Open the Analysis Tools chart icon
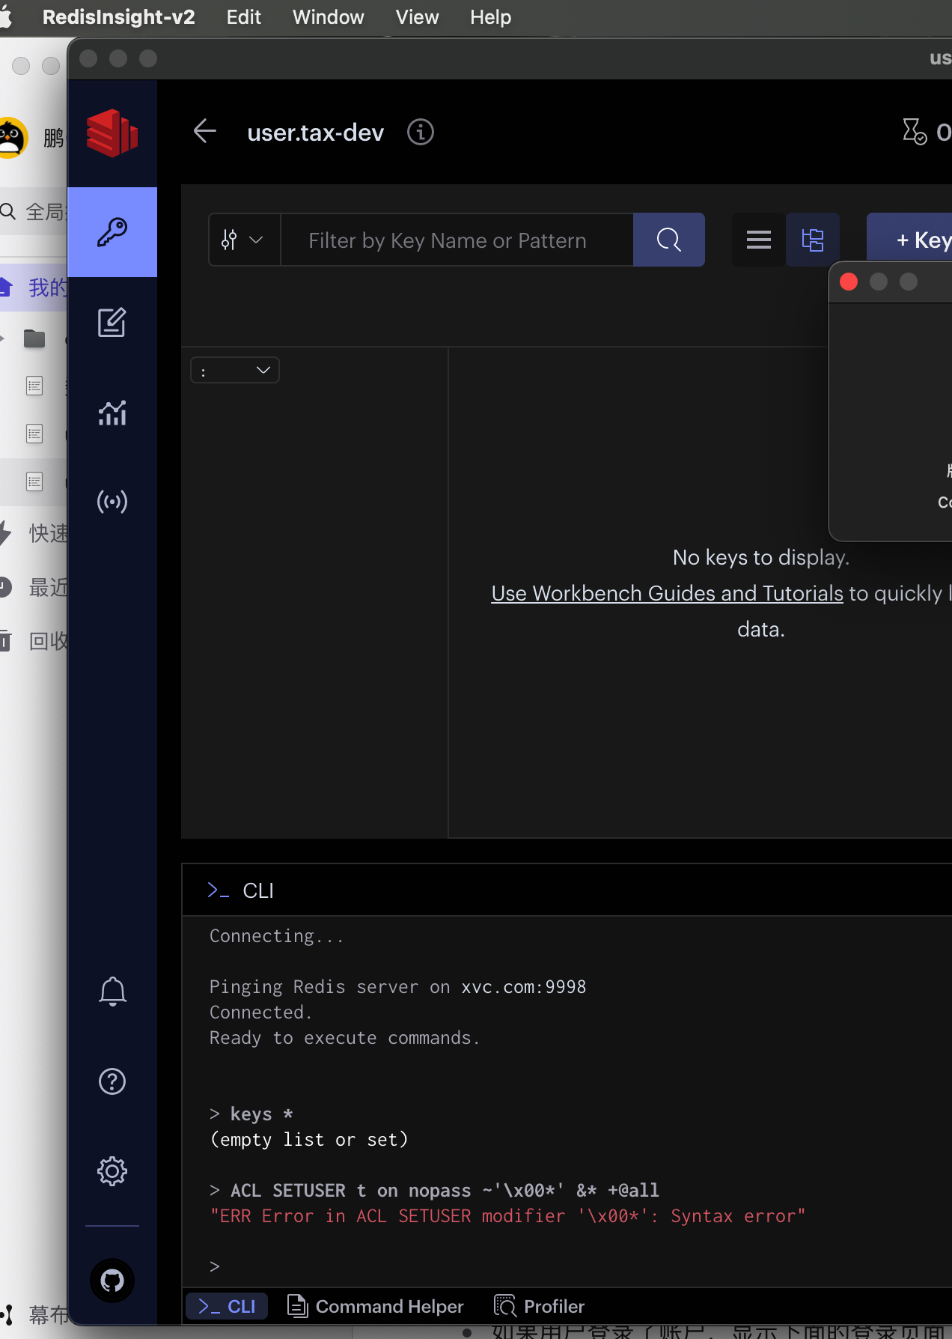 pyautogui.click(x=112, y=413)
